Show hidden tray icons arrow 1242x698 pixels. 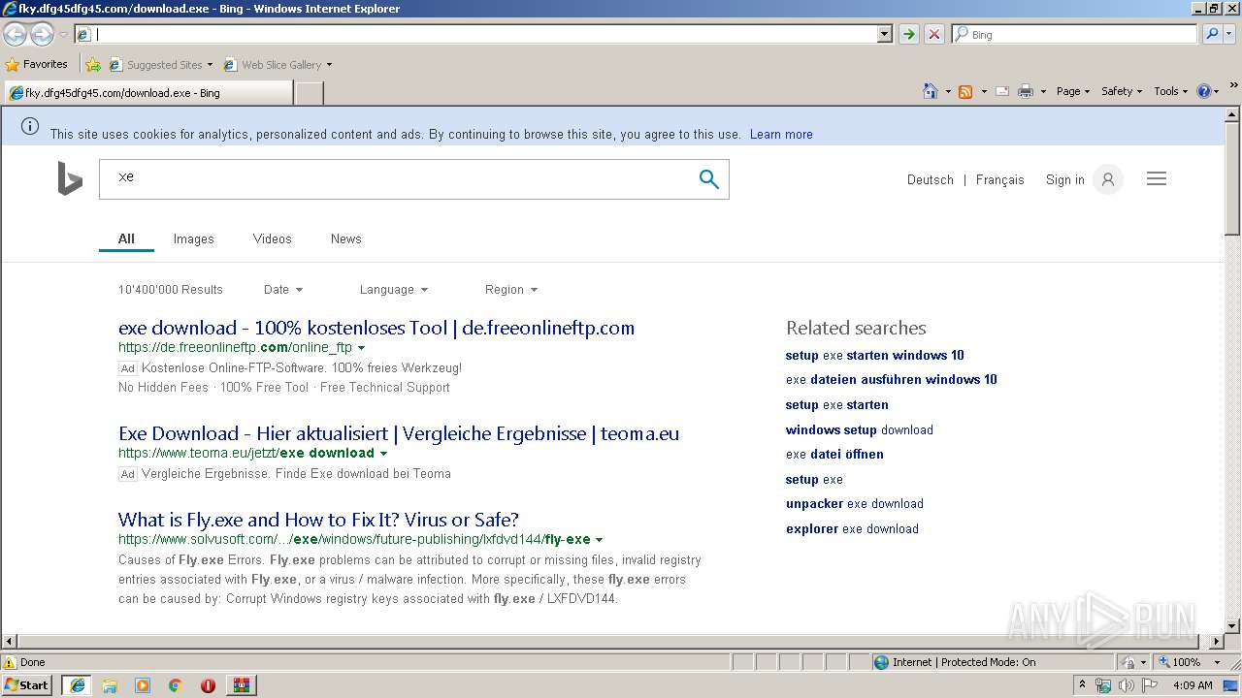coord(1082,685)
